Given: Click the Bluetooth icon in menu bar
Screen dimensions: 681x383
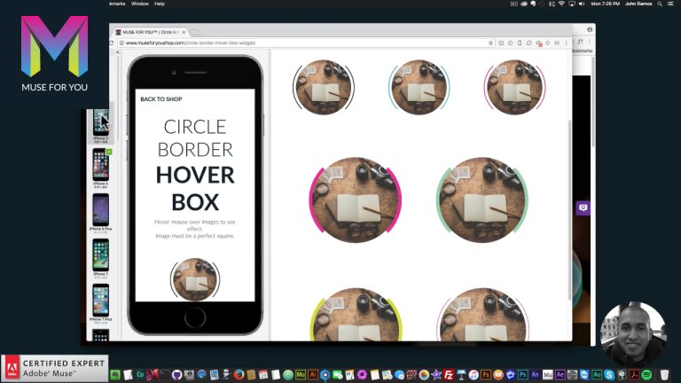Looking at the screenshot, I should point(552,4).
